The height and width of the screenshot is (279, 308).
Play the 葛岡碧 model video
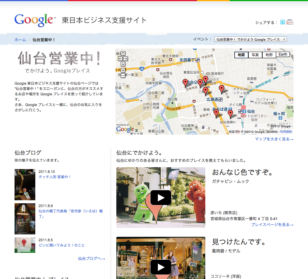161,267
